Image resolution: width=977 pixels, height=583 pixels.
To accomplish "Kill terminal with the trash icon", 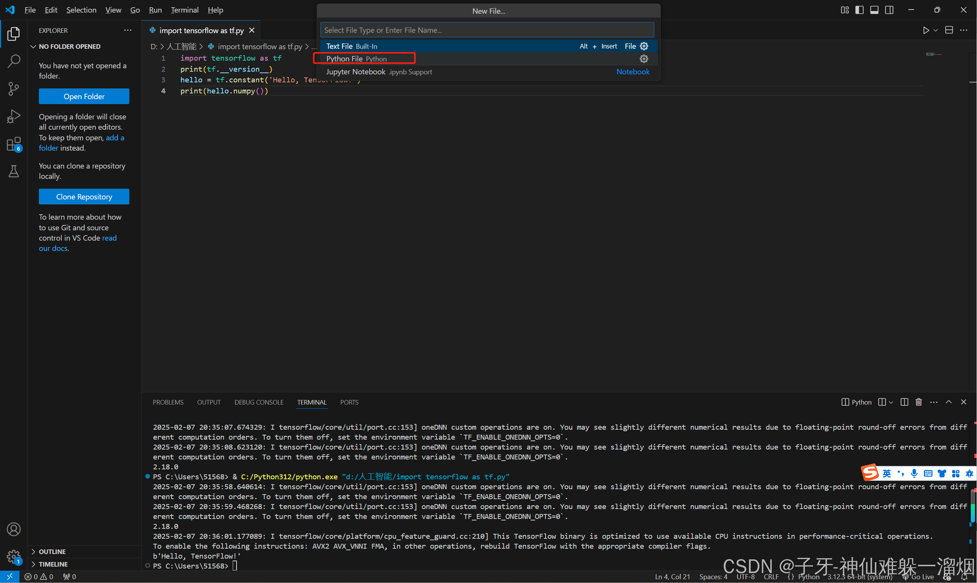I will (919, 402).
